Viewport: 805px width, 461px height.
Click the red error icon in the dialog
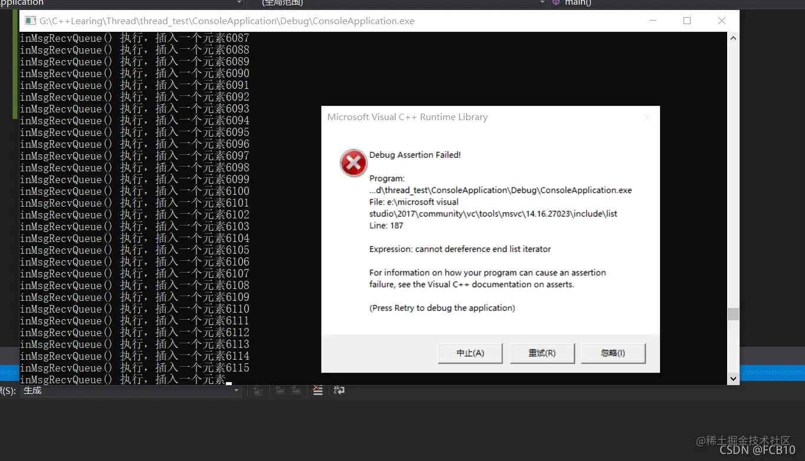353,163
